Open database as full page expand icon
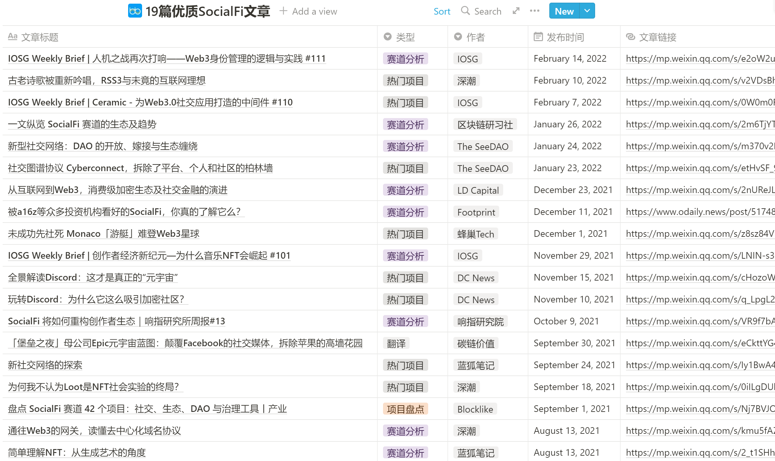This screenshot has height=461, width=775. tap(516, 11)
